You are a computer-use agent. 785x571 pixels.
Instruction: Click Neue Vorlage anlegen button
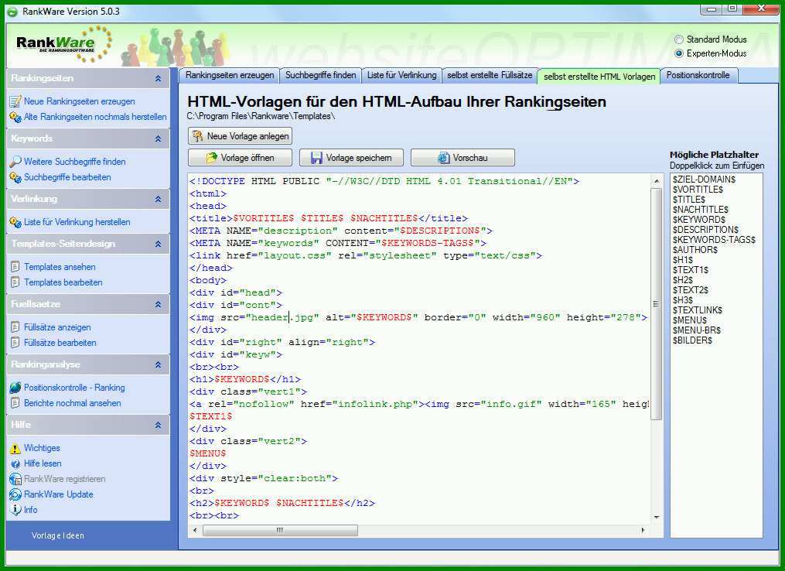tap(241, 135)
